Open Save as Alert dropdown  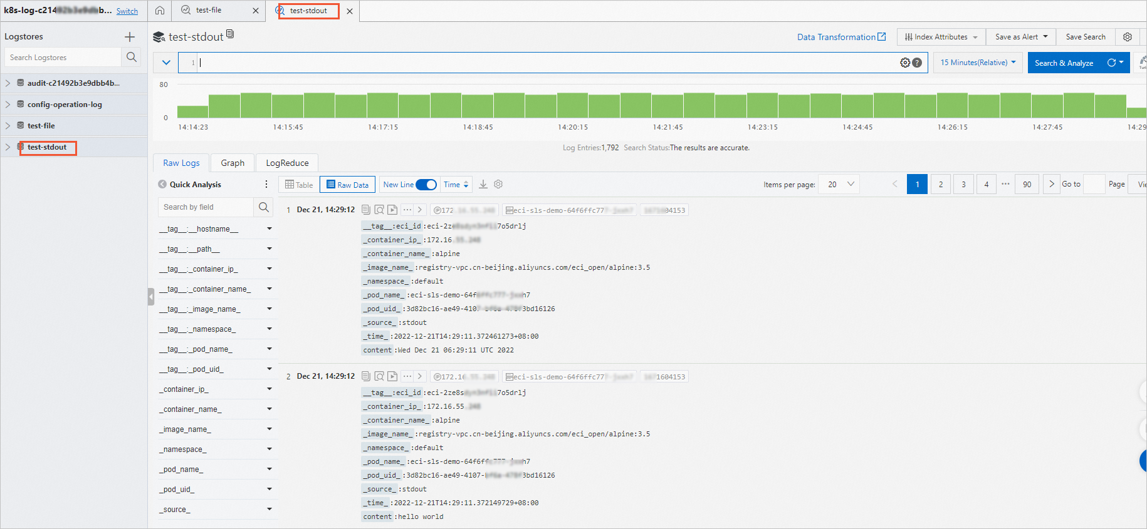[x=1021, y=37]
